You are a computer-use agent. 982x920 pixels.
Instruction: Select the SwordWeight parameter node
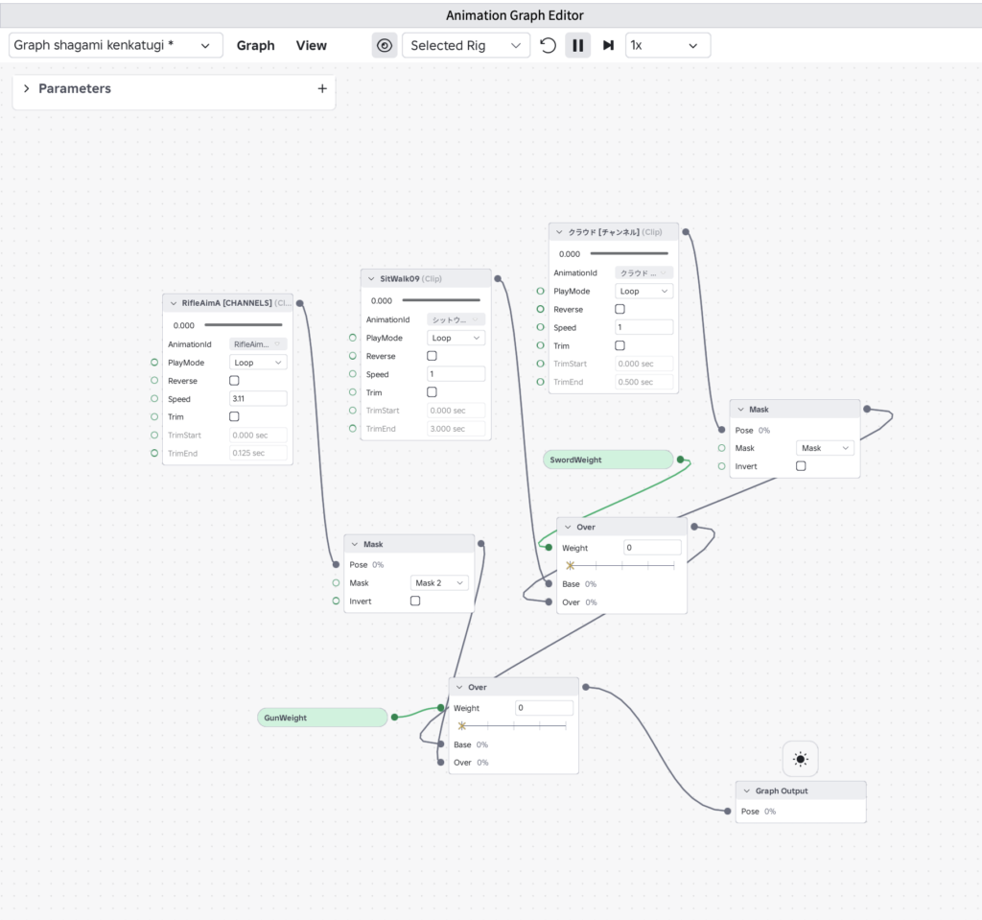[607, 460]
